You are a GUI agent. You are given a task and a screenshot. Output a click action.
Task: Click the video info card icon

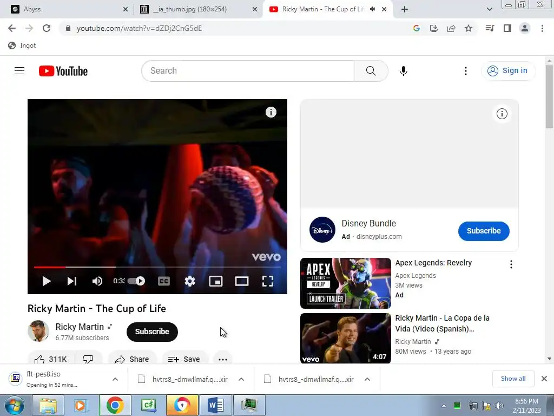coord(271,112)
